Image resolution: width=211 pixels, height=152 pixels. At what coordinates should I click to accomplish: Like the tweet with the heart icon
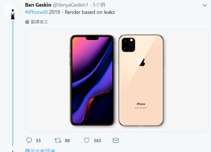pos(87,140)
